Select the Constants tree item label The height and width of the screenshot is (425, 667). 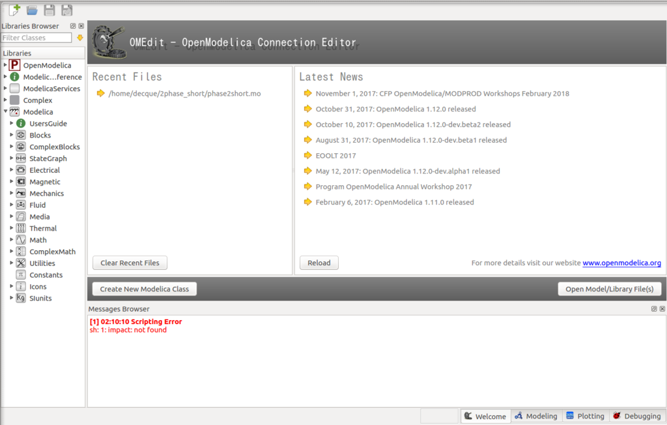pyautogui.click(x=46, y=275)
